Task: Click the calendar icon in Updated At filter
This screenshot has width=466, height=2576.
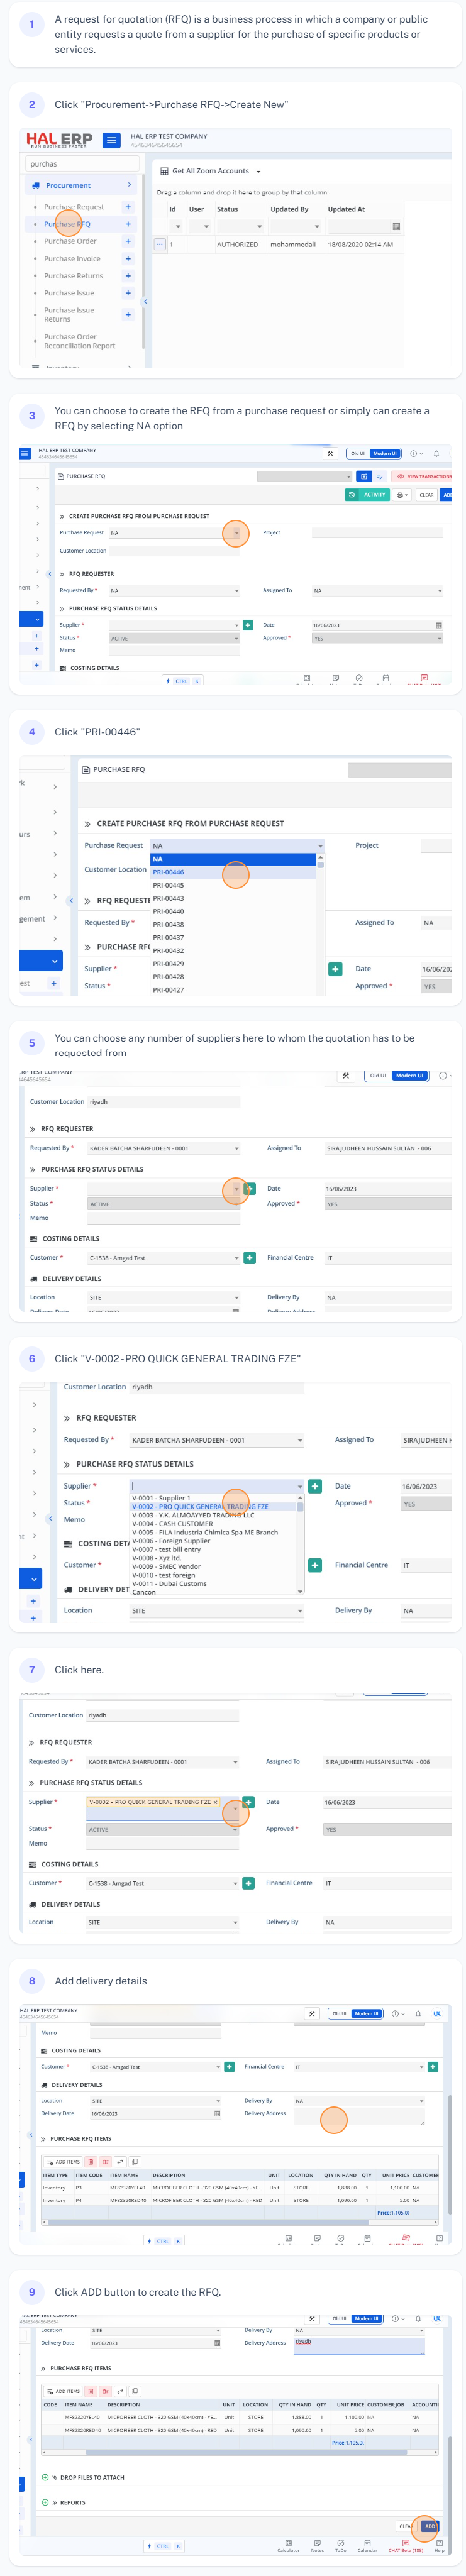Action: [396, 227]
